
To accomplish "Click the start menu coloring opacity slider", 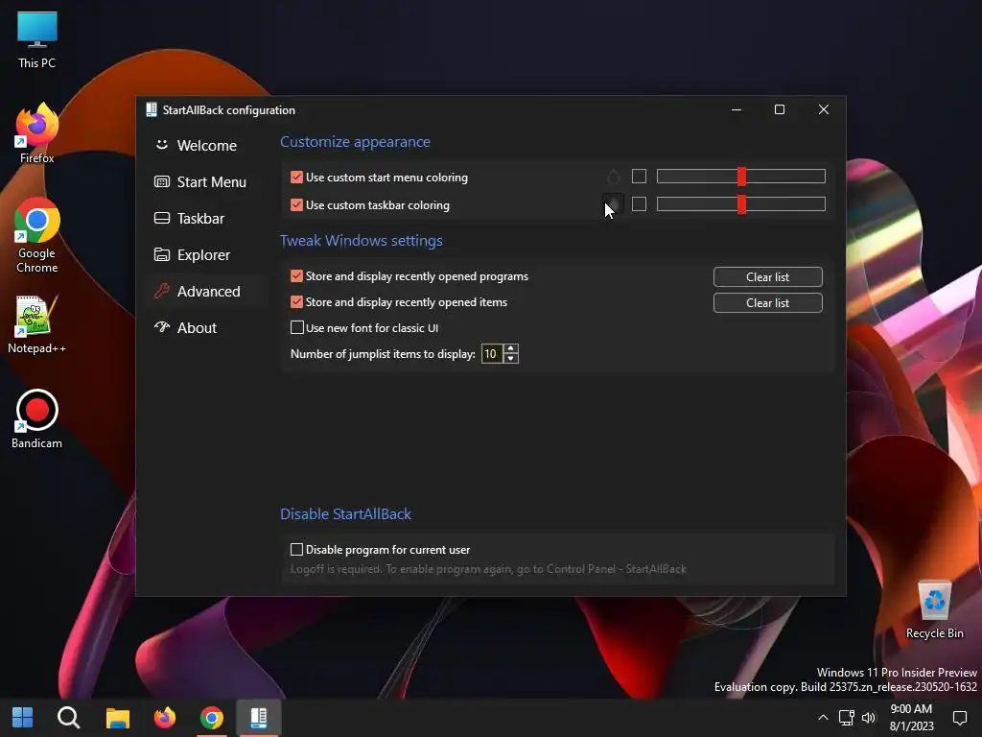I will (741, 177).
